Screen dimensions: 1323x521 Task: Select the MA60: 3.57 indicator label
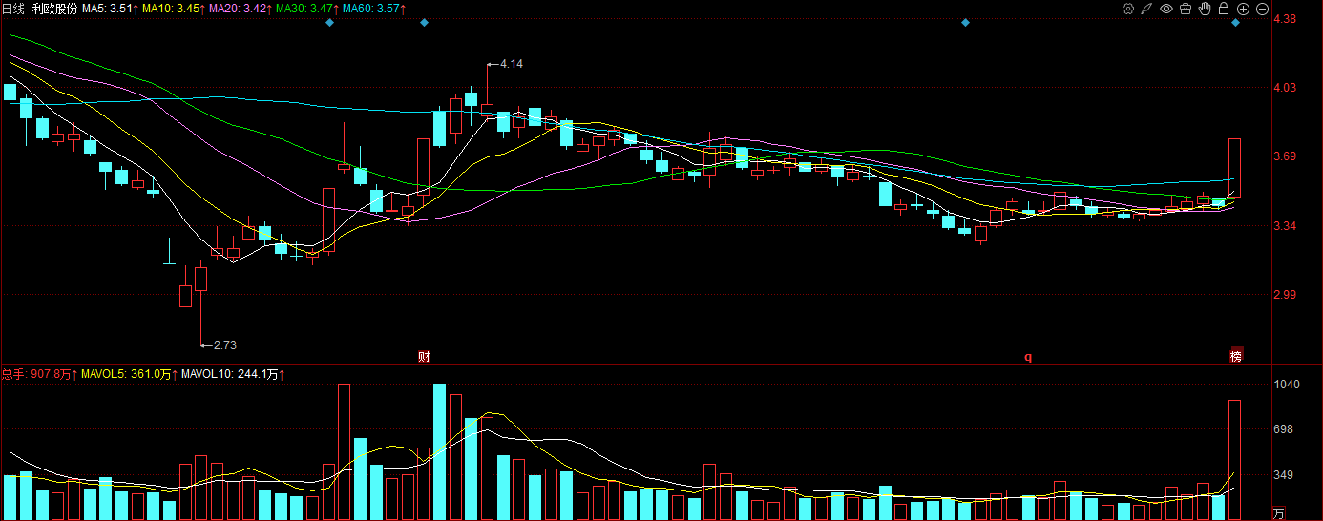(372, 9)
